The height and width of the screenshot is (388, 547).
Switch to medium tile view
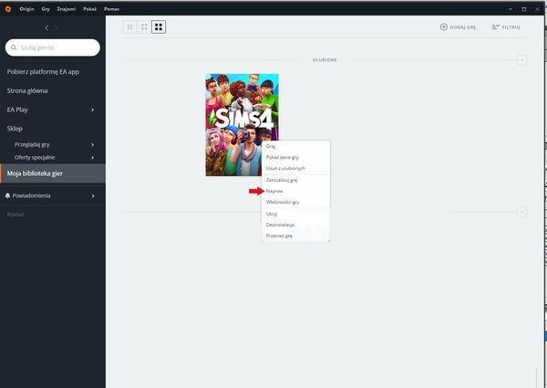144,26
